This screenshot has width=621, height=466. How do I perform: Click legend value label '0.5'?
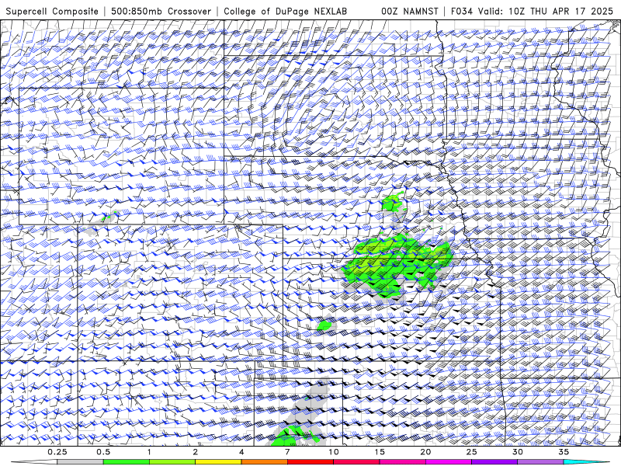click(x=103, y=452)
